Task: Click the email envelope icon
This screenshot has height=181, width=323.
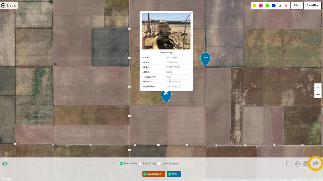Action: (x=306, y=164)
